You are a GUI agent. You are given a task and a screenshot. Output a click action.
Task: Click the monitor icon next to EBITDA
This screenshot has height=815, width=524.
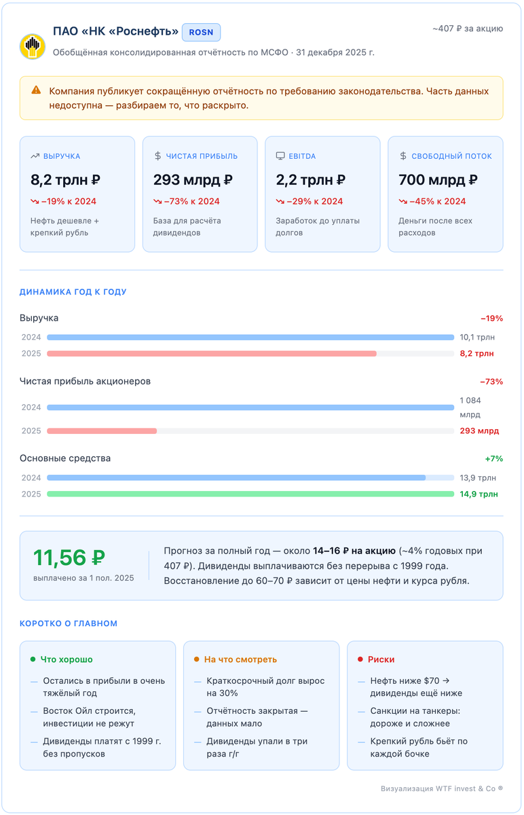pos(280,156)
